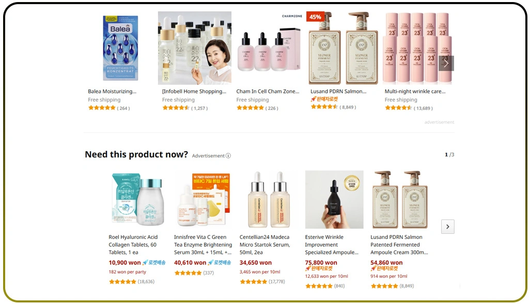Click the 34,650 won price

(256, 263)
